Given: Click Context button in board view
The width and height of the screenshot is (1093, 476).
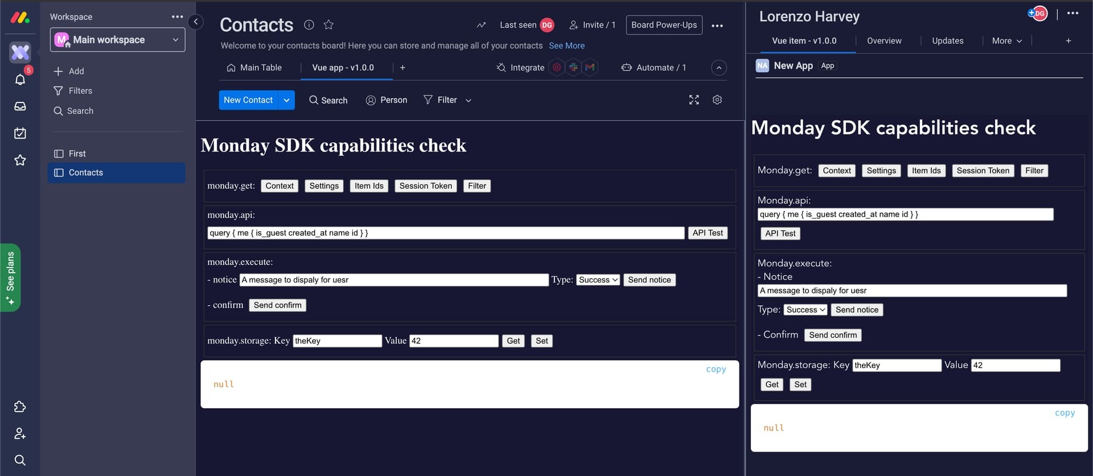Looking at the screenshot, I should click(x=280, y=186).
